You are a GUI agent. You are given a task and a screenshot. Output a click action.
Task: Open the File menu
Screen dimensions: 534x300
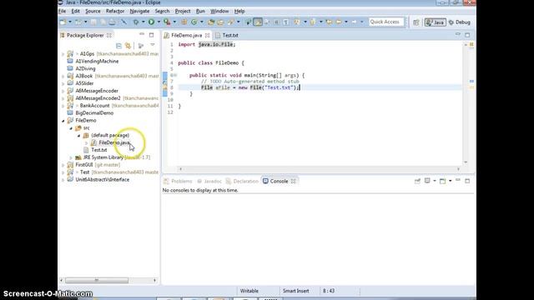click(x=62, y=11)
